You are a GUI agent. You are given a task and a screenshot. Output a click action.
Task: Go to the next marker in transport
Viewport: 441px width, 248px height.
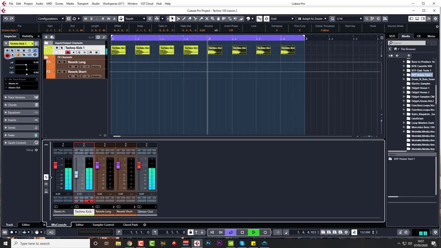pyautogui.click(x=221, y=232)
